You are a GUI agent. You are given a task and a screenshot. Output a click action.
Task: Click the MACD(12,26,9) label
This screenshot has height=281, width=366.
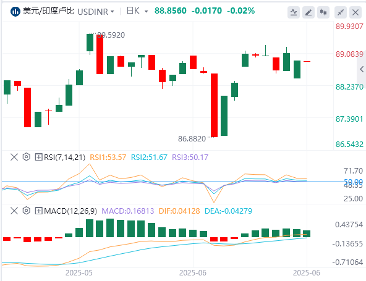tap(70, 211)
